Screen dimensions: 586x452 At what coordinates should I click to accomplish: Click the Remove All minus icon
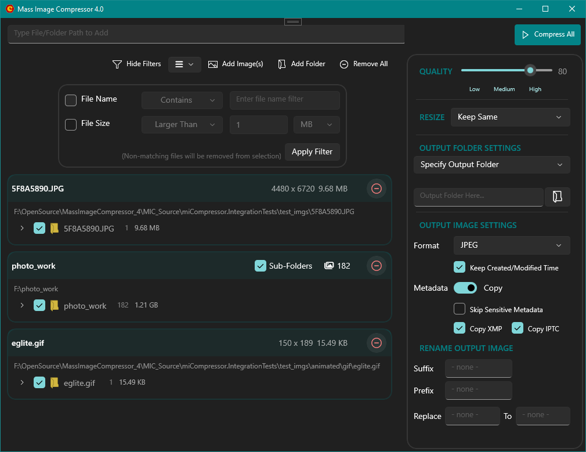tap(344, 64)
